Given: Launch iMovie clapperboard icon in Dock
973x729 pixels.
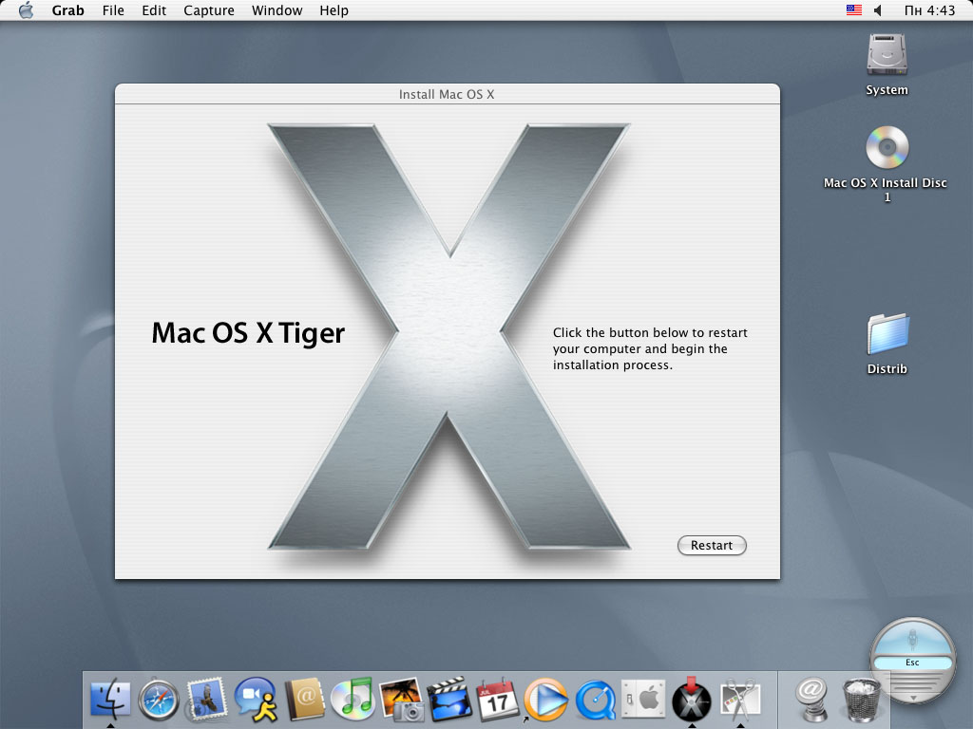Looking at the screenshot, I should 449,700.
